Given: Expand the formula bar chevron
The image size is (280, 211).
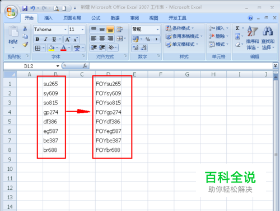Looking at the screenshot, I should tap(275, 66).
